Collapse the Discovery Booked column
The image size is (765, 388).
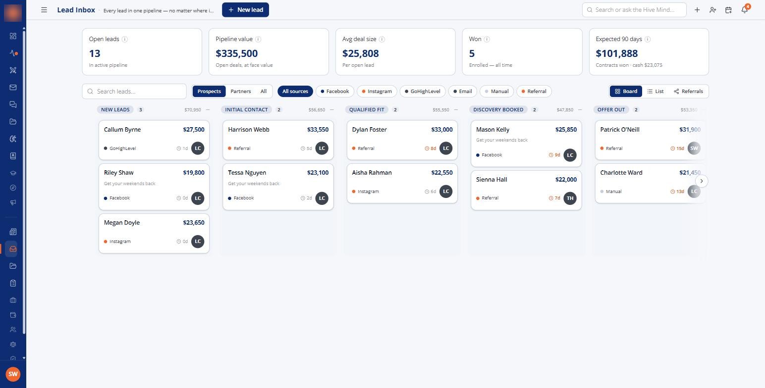coord(580,110)
